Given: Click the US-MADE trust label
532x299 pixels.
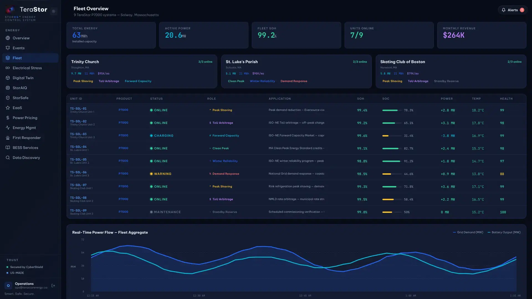Looking at the screenshot, I should pyautogui.click(x=17, y=273).
